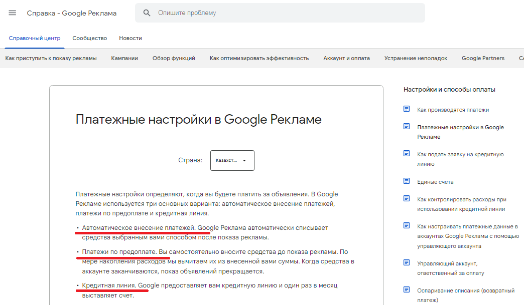Click document icon beside 'Как подать заявку на кредитную линию'
Image resolution: width=524 pixels, height=305 pixels.
click(407, 153)
